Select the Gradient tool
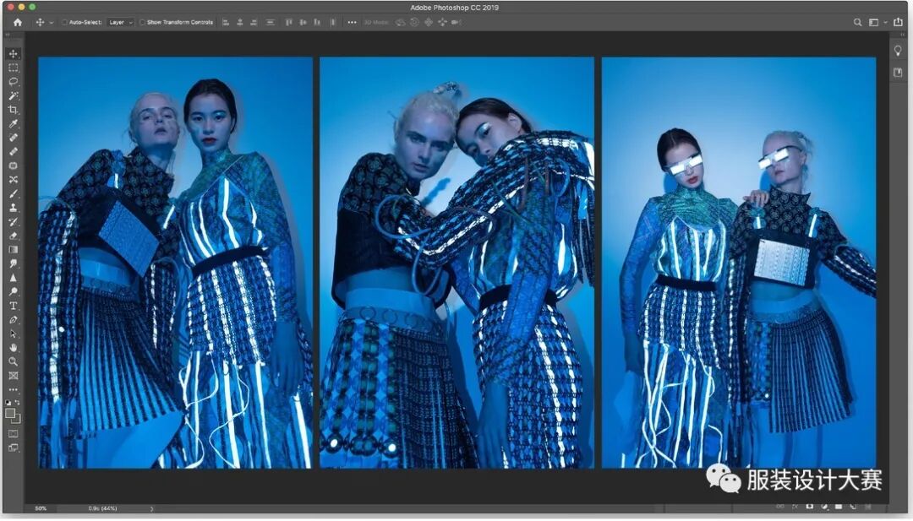913x521 pixels. (13, 249)
